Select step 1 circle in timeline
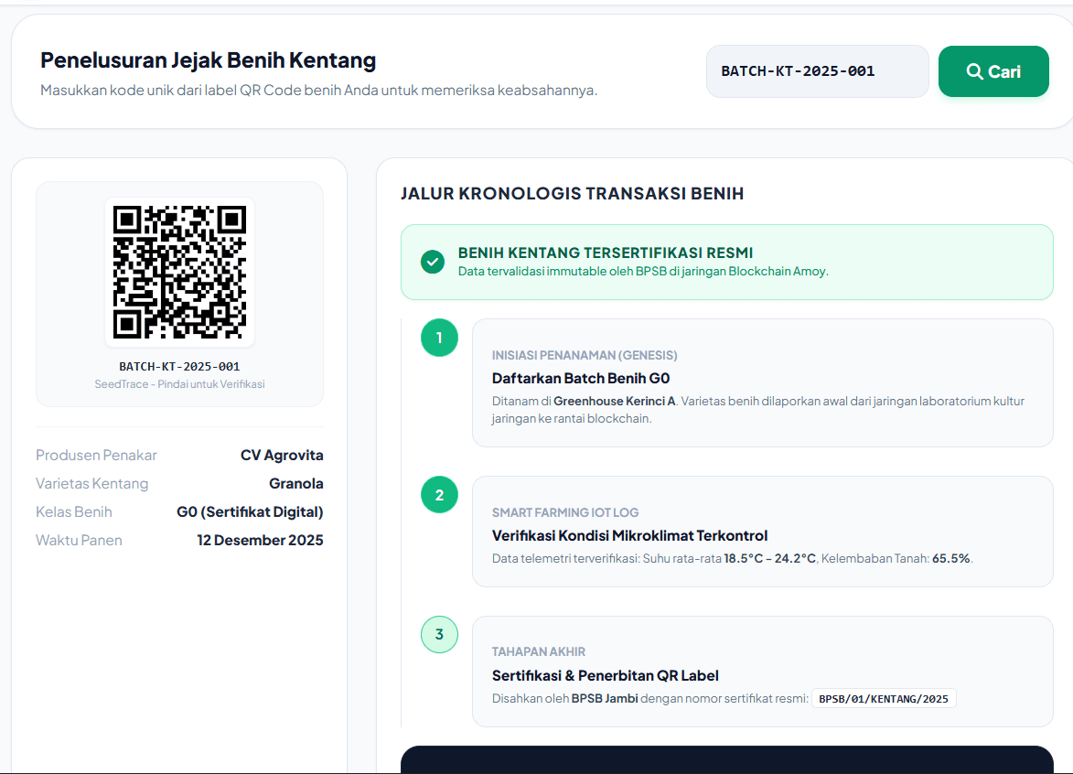Viewport: 1073px width, 774px height. pyautogui.click(x=439, y=338)
